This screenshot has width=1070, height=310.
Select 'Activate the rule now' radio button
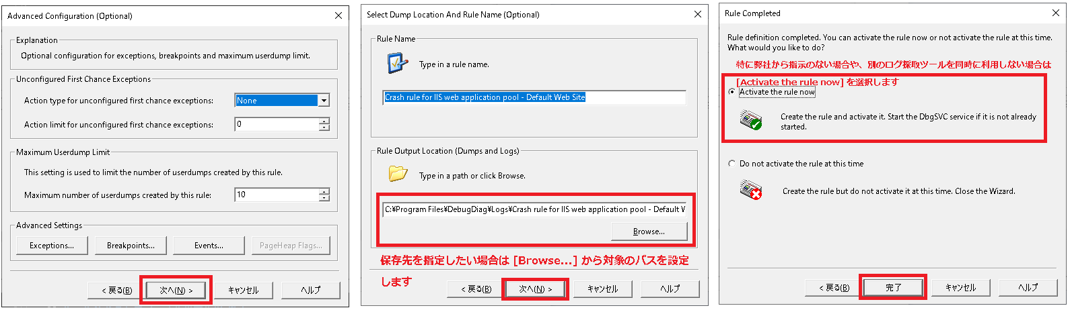coord(732,92)
